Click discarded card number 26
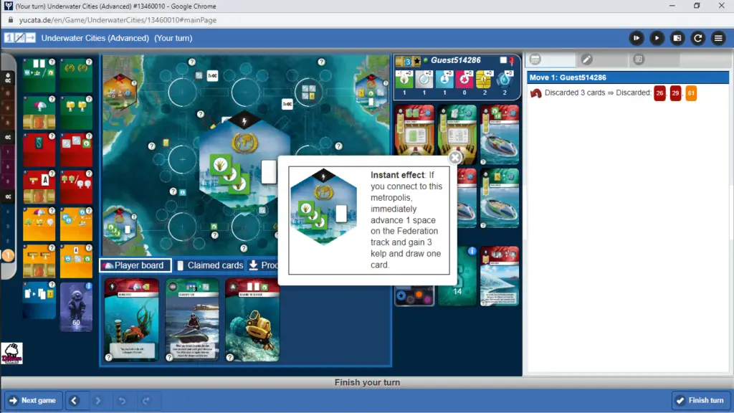The width and height of the screenshot is (734, 413). [x=659, y=92]
